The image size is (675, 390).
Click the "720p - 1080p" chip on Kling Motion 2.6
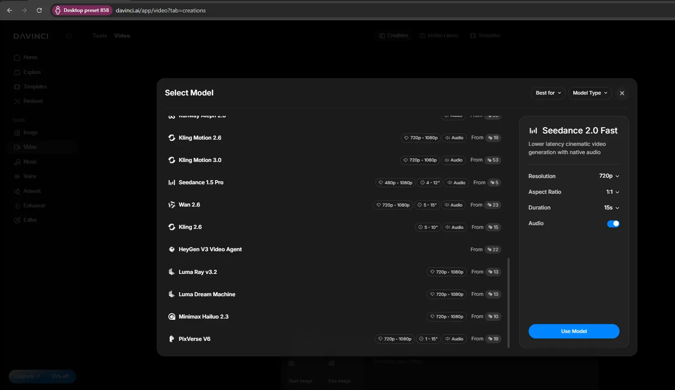point(421,138)
